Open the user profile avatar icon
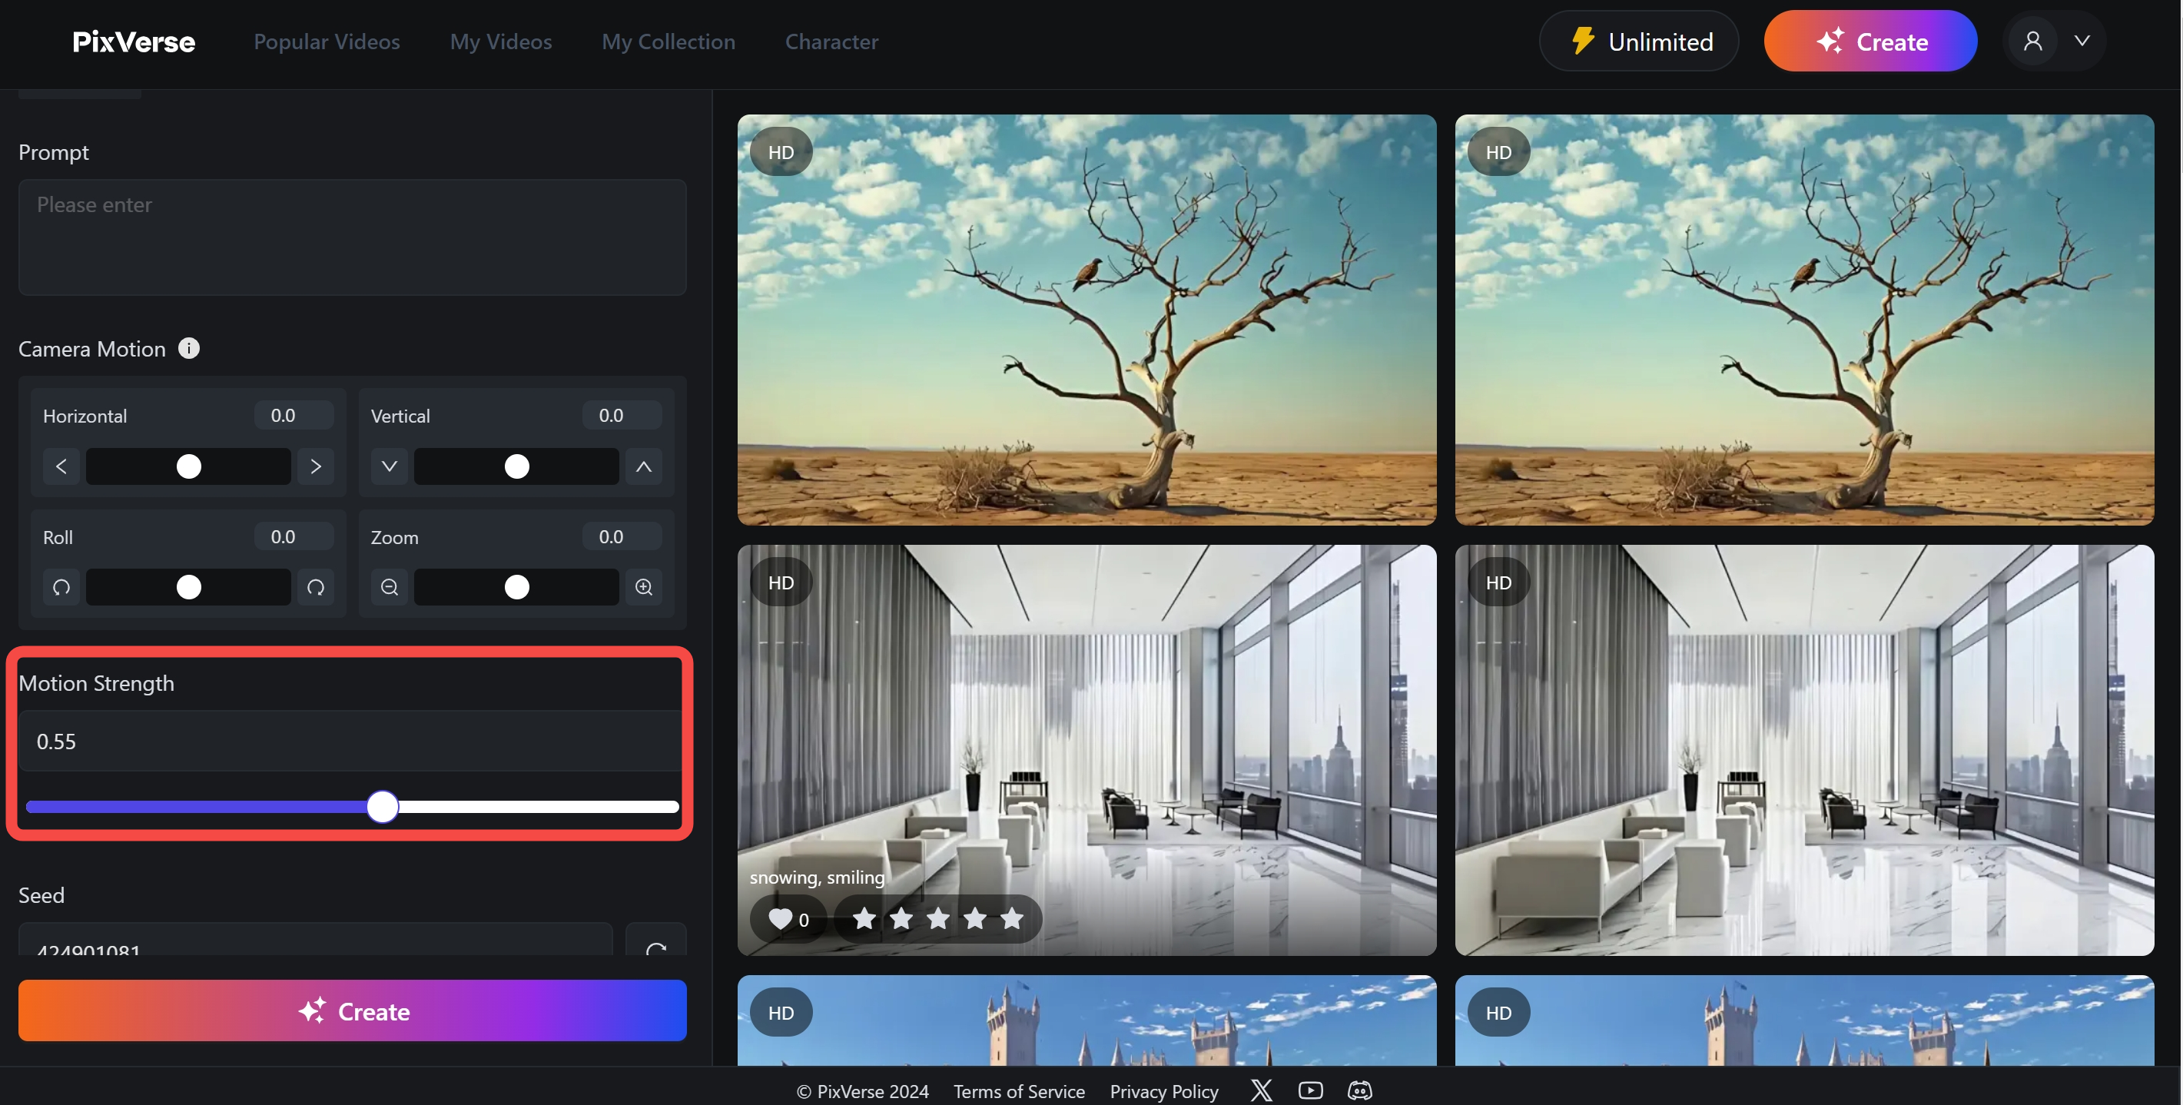Screen dimensions: 2183x1105 pyautogui.click(x=2032, y=41)
